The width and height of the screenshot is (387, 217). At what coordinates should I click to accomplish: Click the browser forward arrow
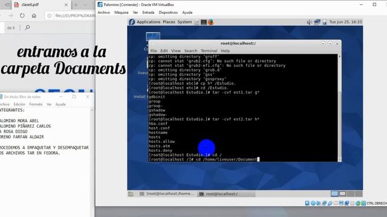[x=10, y=16]
